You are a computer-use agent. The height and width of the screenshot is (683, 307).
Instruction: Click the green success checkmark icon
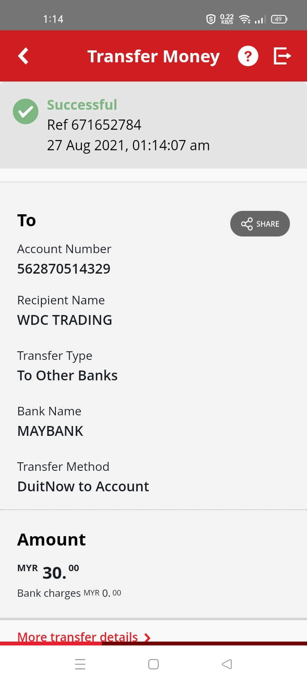click(x=26, y=111)
